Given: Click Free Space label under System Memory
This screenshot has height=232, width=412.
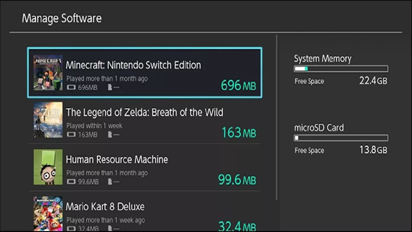Looking at the screenshot, I should point(309,82).
